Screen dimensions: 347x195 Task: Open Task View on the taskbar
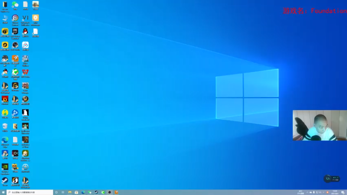pos(63,192)
